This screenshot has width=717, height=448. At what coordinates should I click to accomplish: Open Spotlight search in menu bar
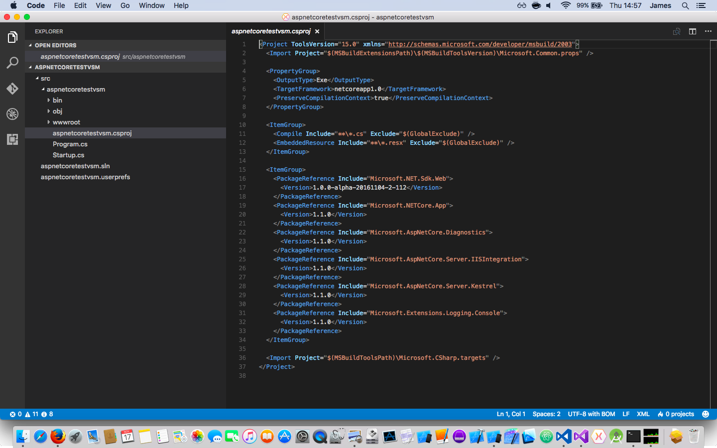pyautogui.click(x=685, y=5)
